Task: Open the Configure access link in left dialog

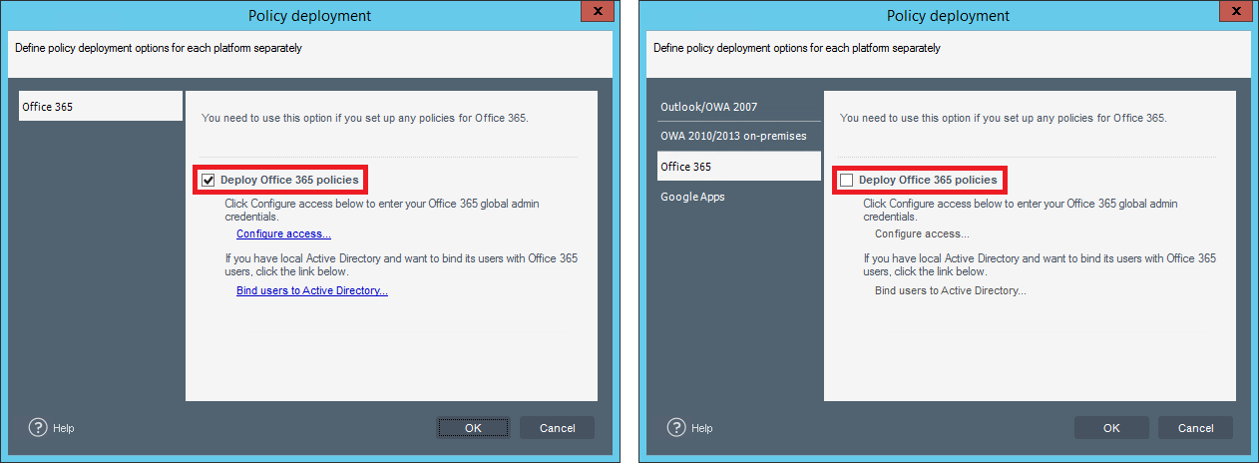Action: (283, 233)
